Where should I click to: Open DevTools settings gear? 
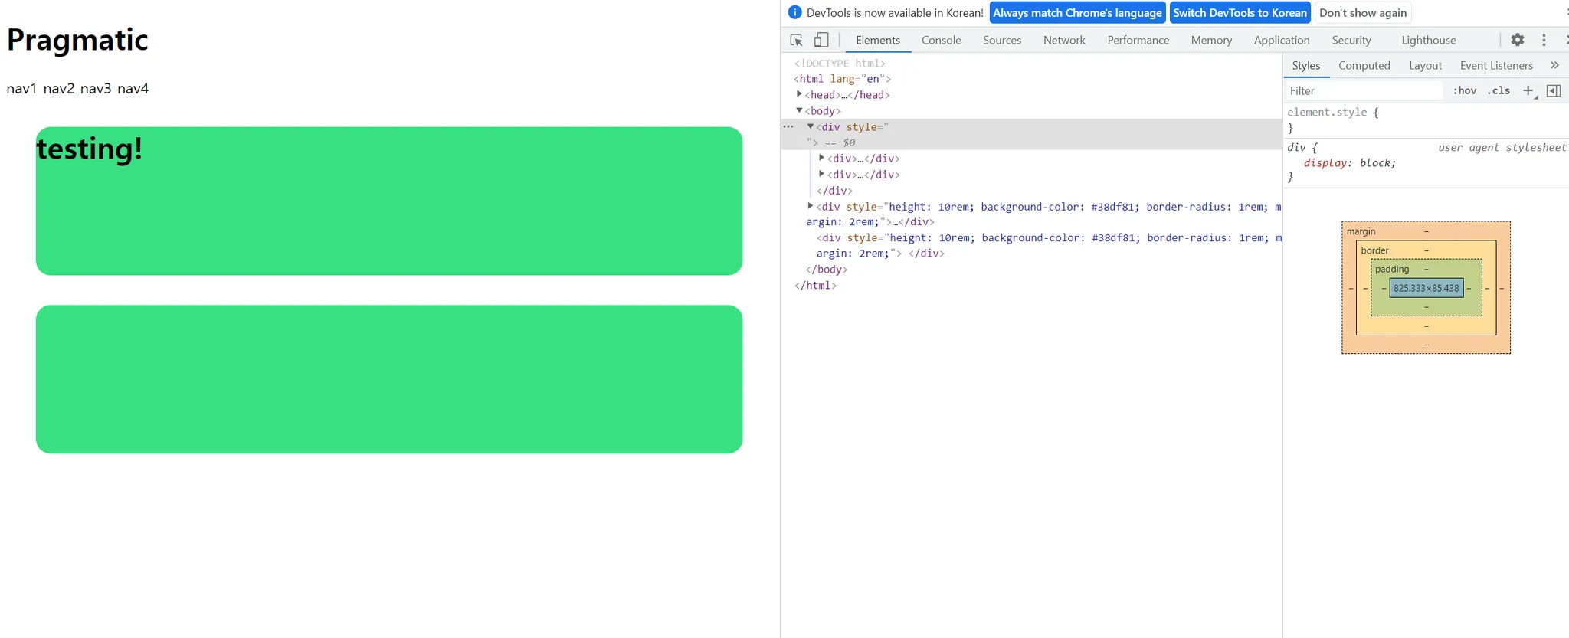pyautogui.click(x=1517, y=40)
